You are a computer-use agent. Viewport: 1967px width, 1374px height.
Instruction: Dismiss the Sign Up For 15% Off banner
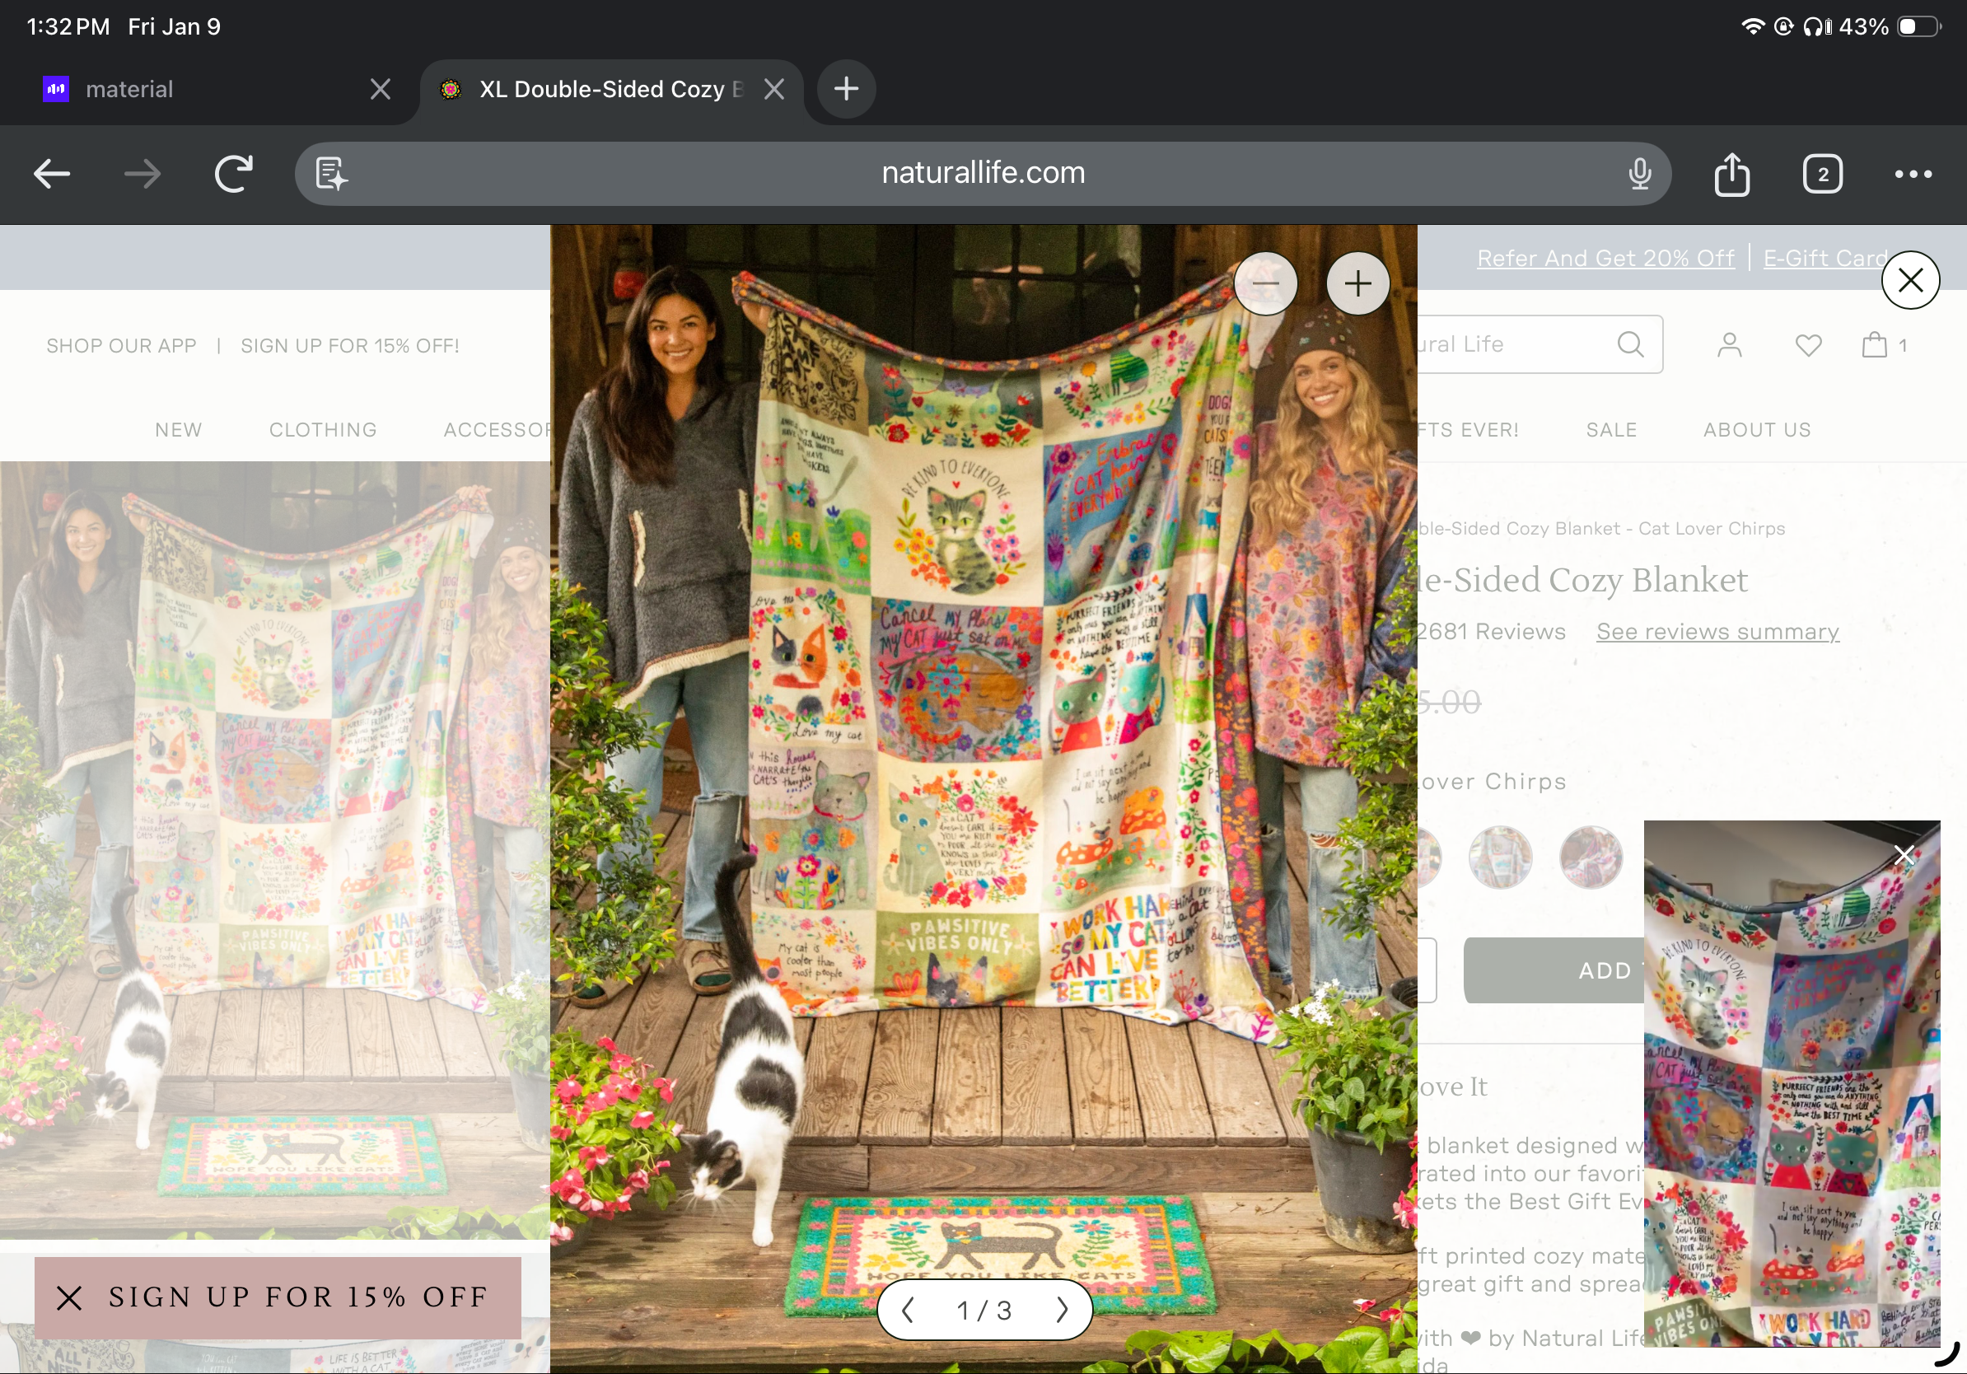[x=69, y=1297]
